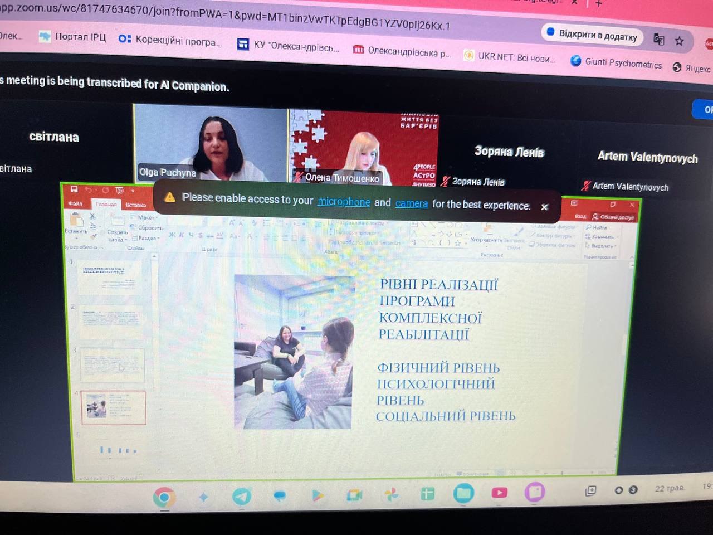Screen dimensions: 713x535
Task: Click the translate page icon
Action: (x=658, y=39)
